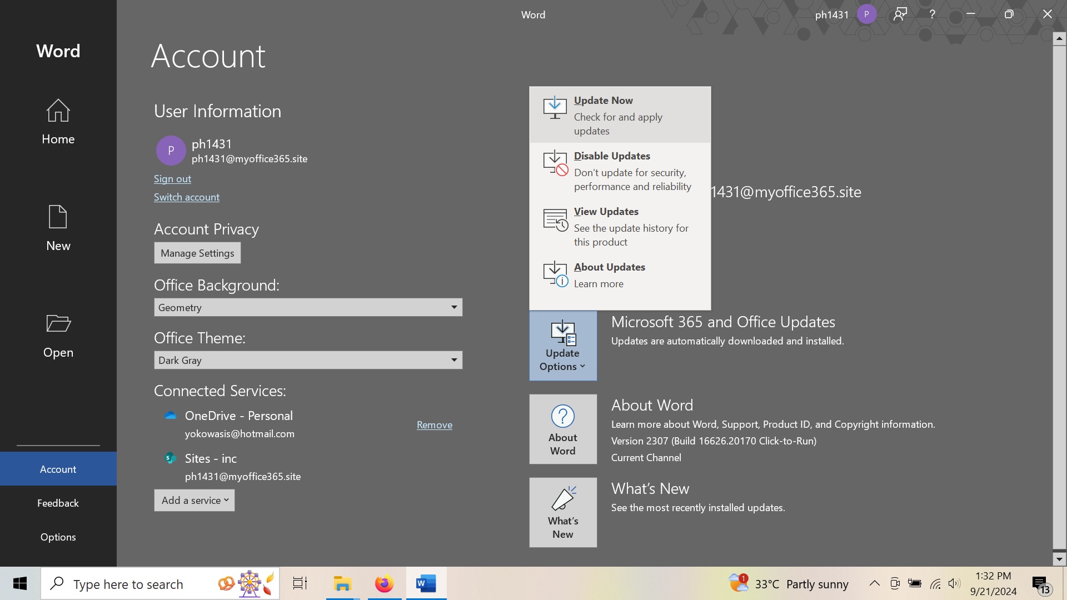Viewport: 1067px width, 600px height.
Task: Click the Switch account link
Action: (186, 197)
